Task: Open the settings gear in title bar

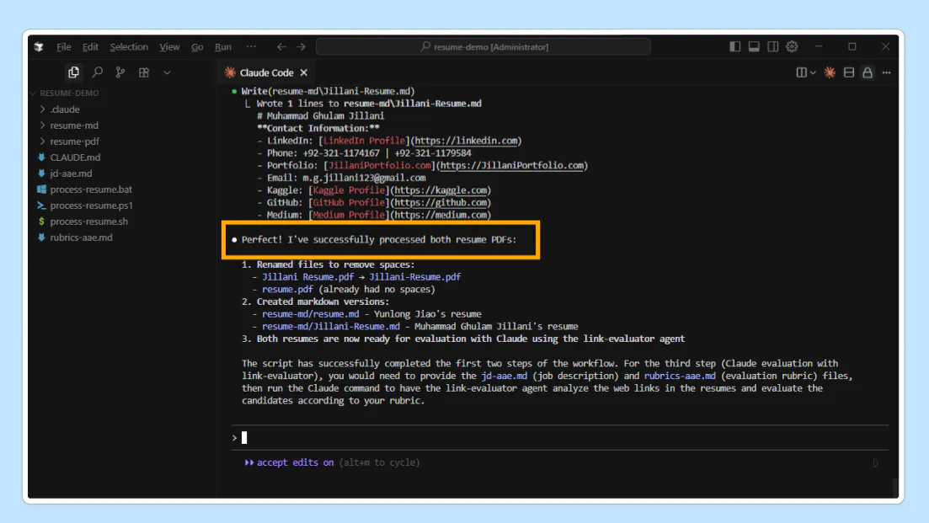Action: tap(793, 46)
